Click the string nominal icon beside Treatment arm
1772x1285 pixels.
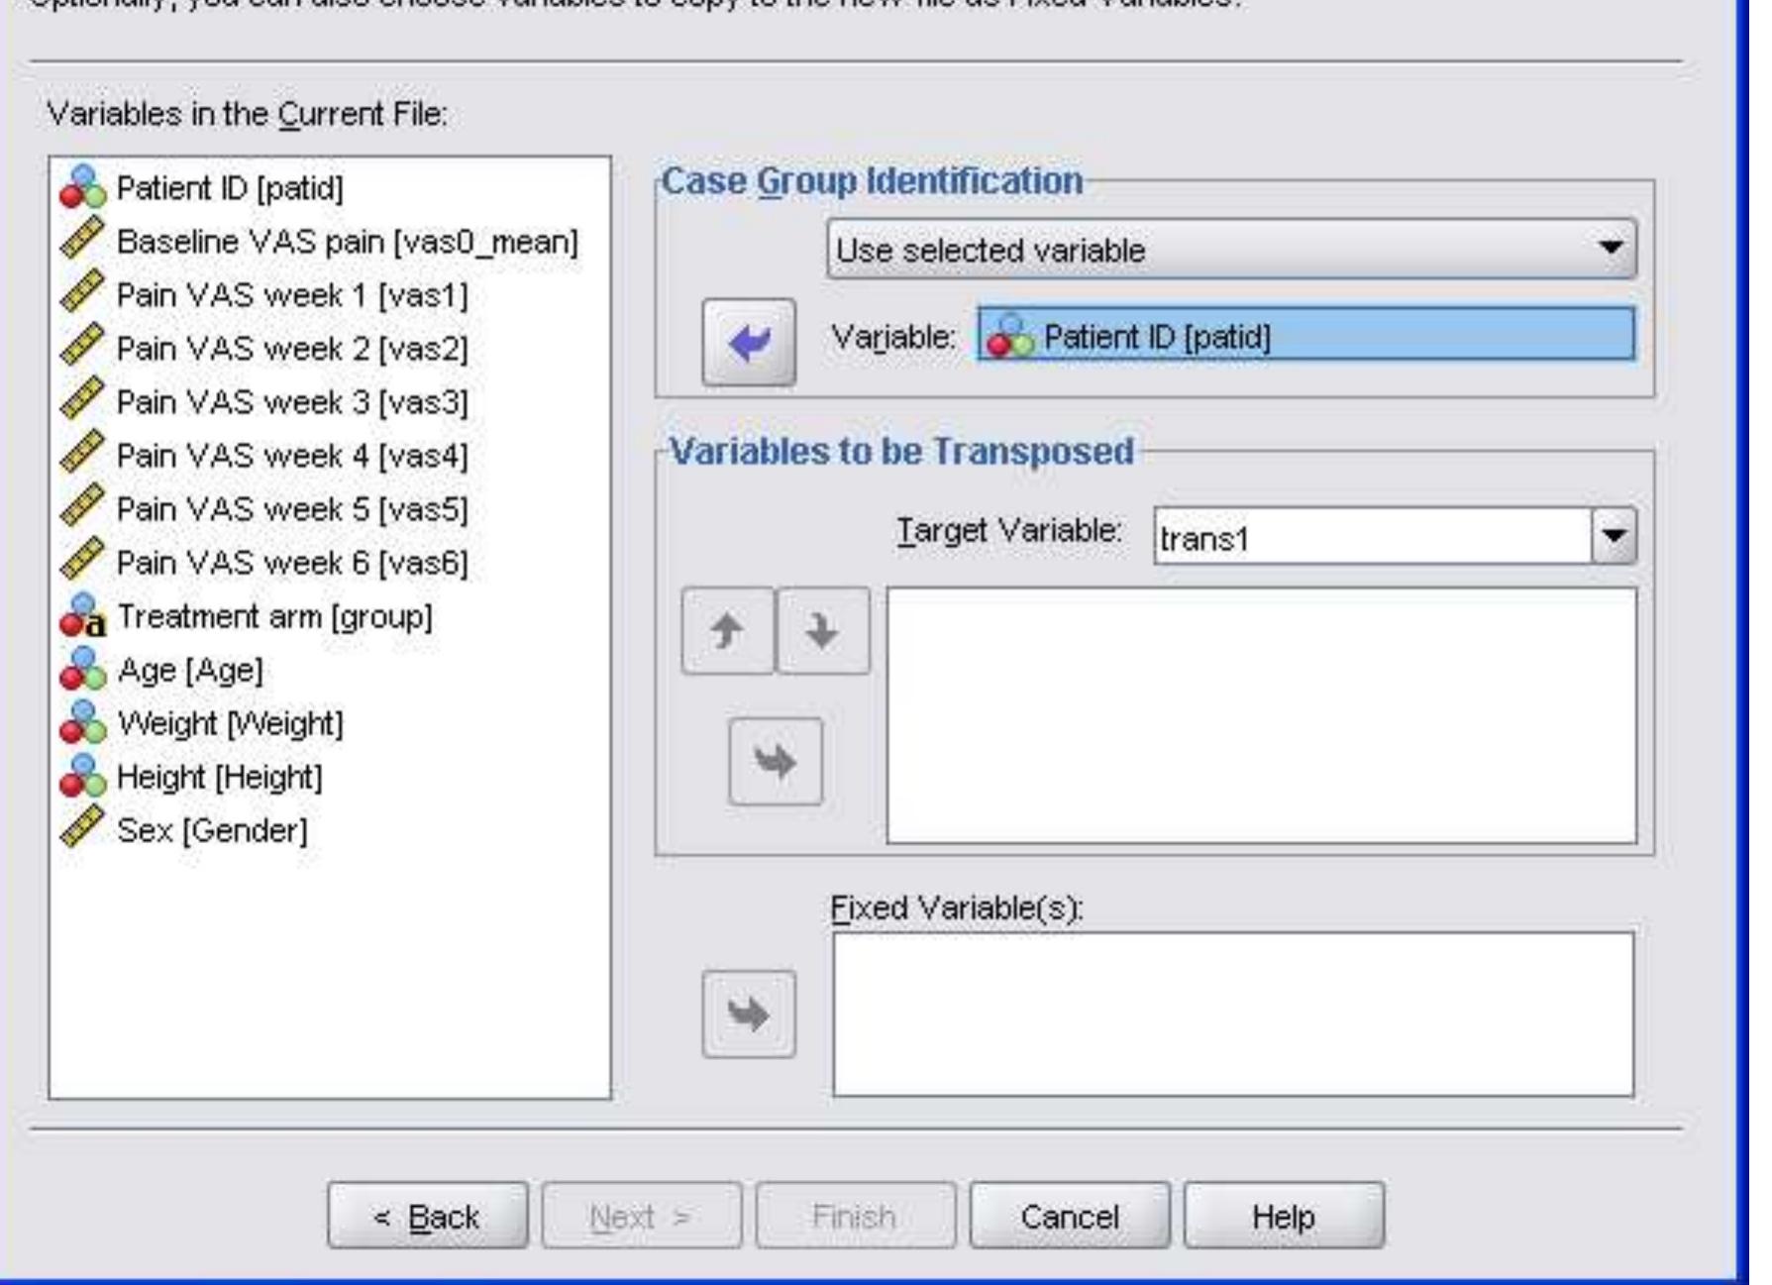pos(83,616)
